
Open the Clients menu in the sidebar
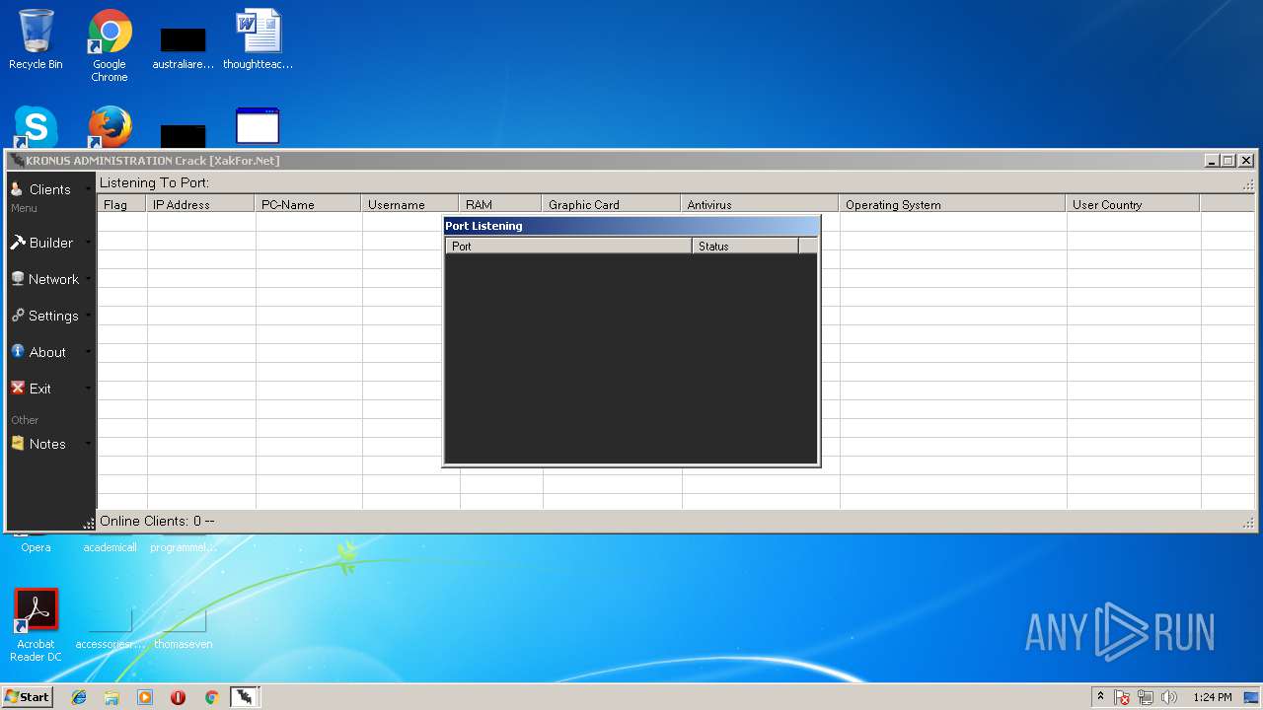[49, 189]
